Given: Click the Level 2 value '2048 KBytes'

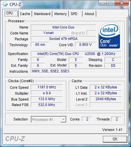Looking at the screenshot, I should pyautogui.click(x=106, y=99).
